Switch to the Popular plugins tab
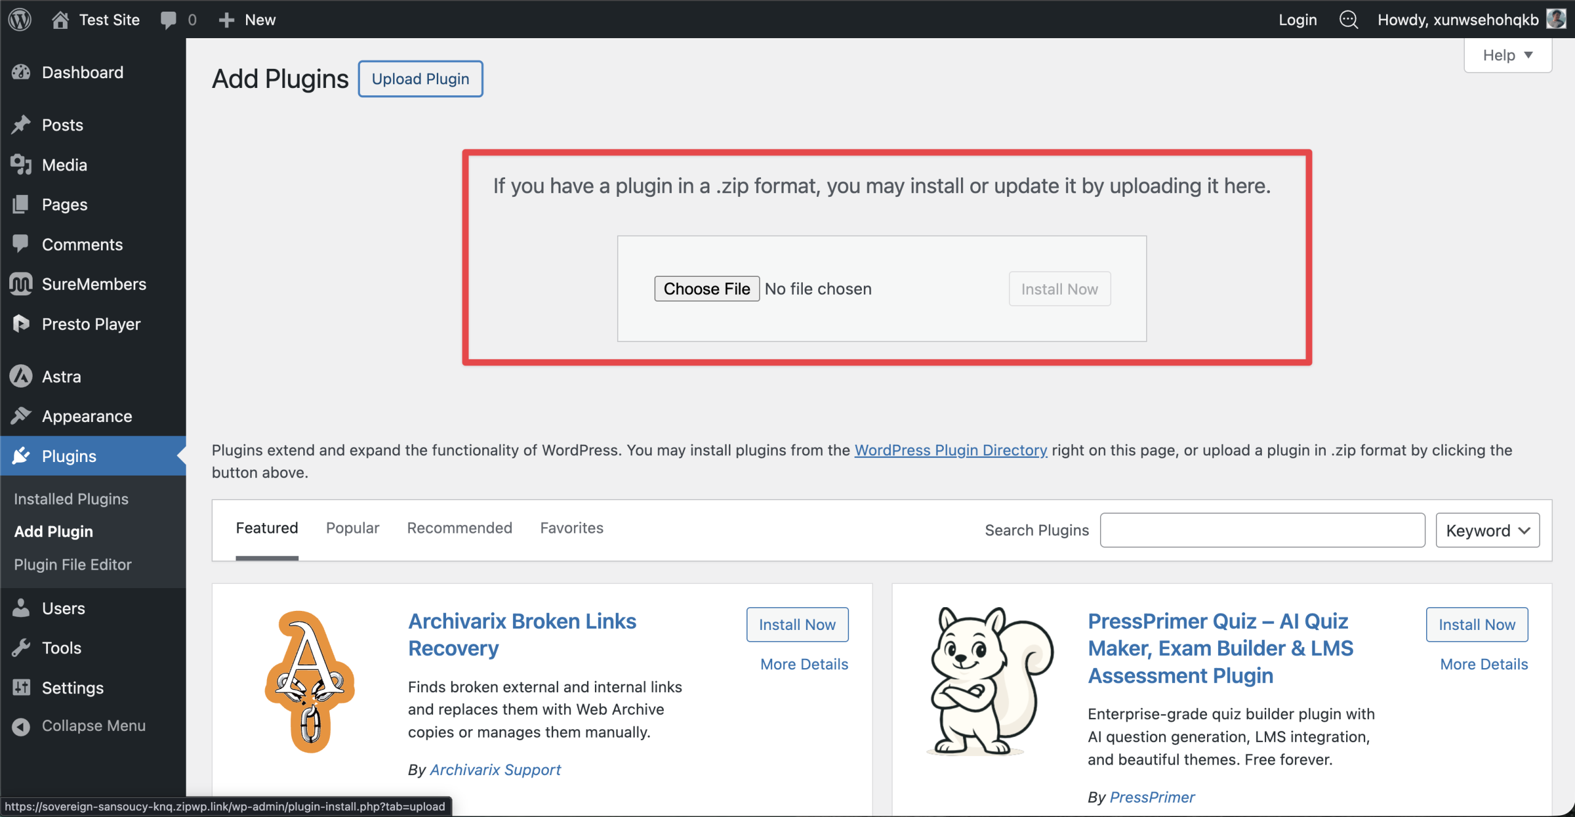This screenshot has height=817, width=1575. (352, 528)
